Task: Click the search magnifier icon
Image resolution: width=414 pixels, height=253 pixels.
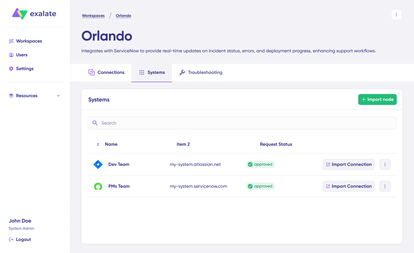Action: pos(95,123)
